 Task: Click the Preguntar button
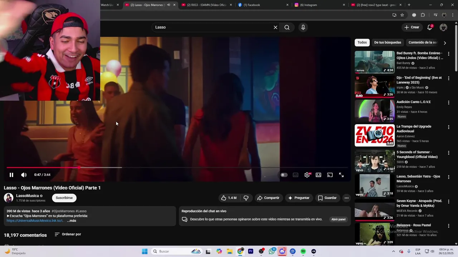[299, 198]
